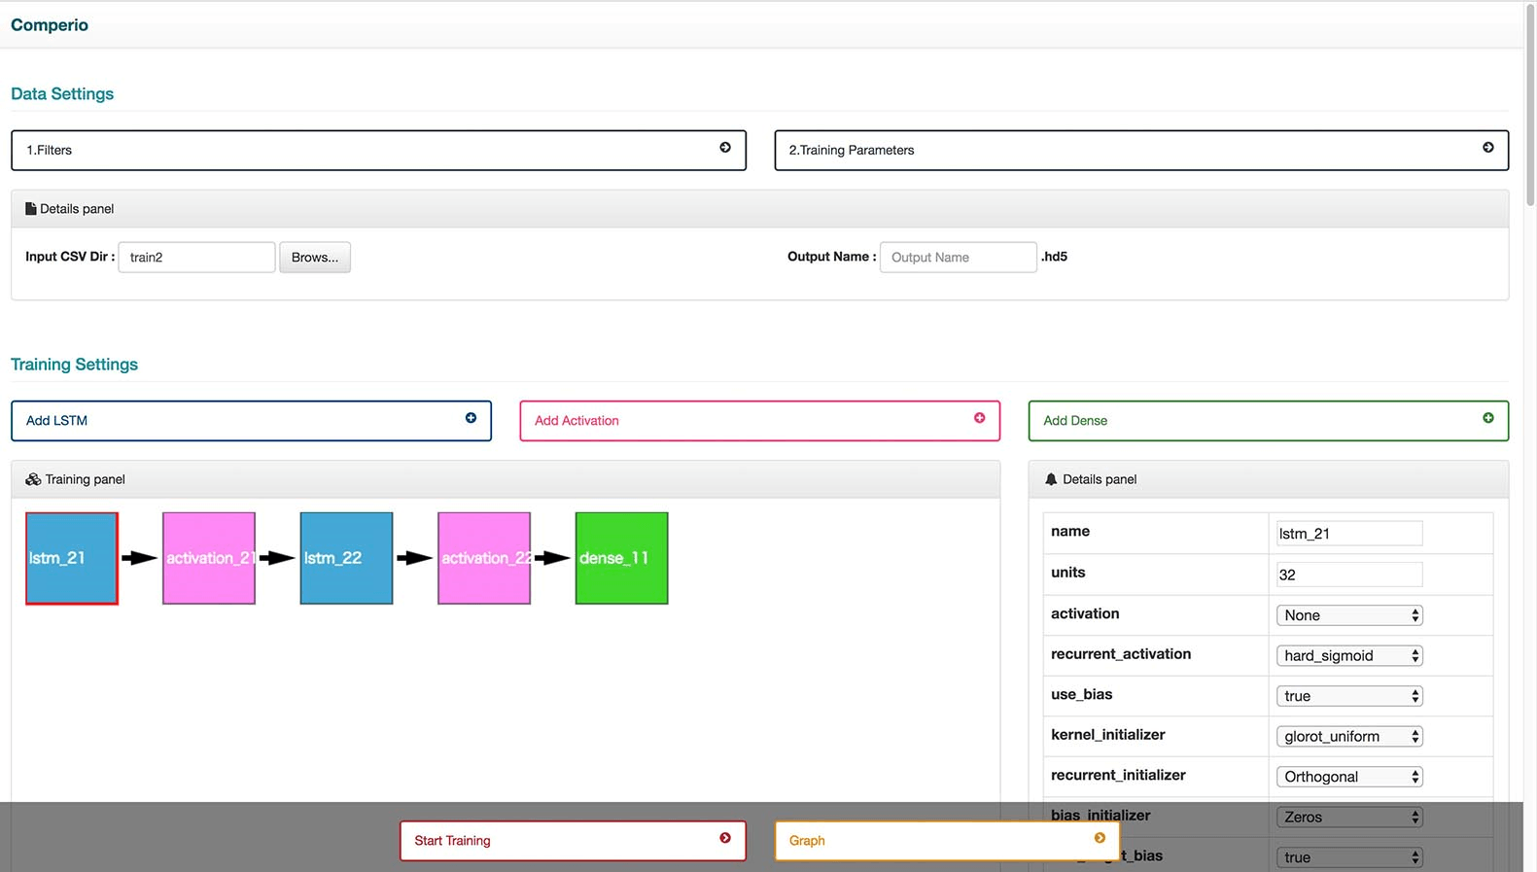This screenshot has width=1537, height=872.
Task: Open the use_bias dropdown
Action: click(1348, 696)
